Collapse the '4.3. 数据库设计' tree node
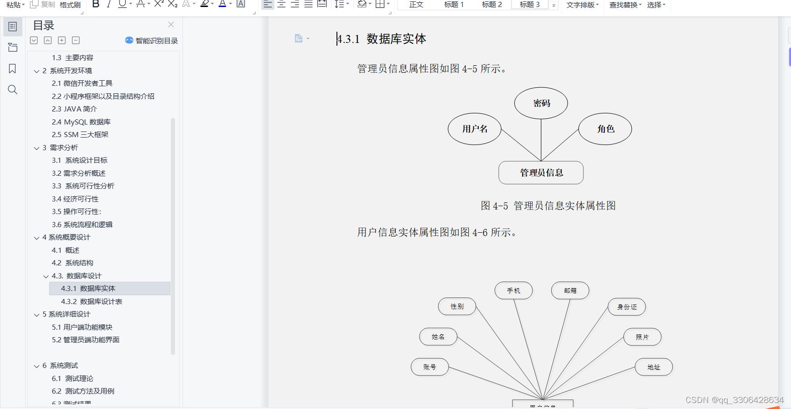Viewport: 791px width, 409px height. [46, 276]
